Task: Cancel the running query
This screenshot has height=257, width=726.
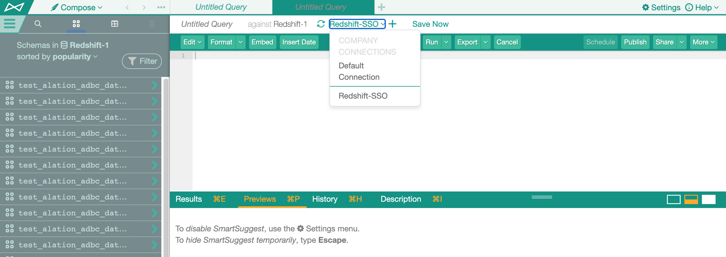Action: pos(507,42)
